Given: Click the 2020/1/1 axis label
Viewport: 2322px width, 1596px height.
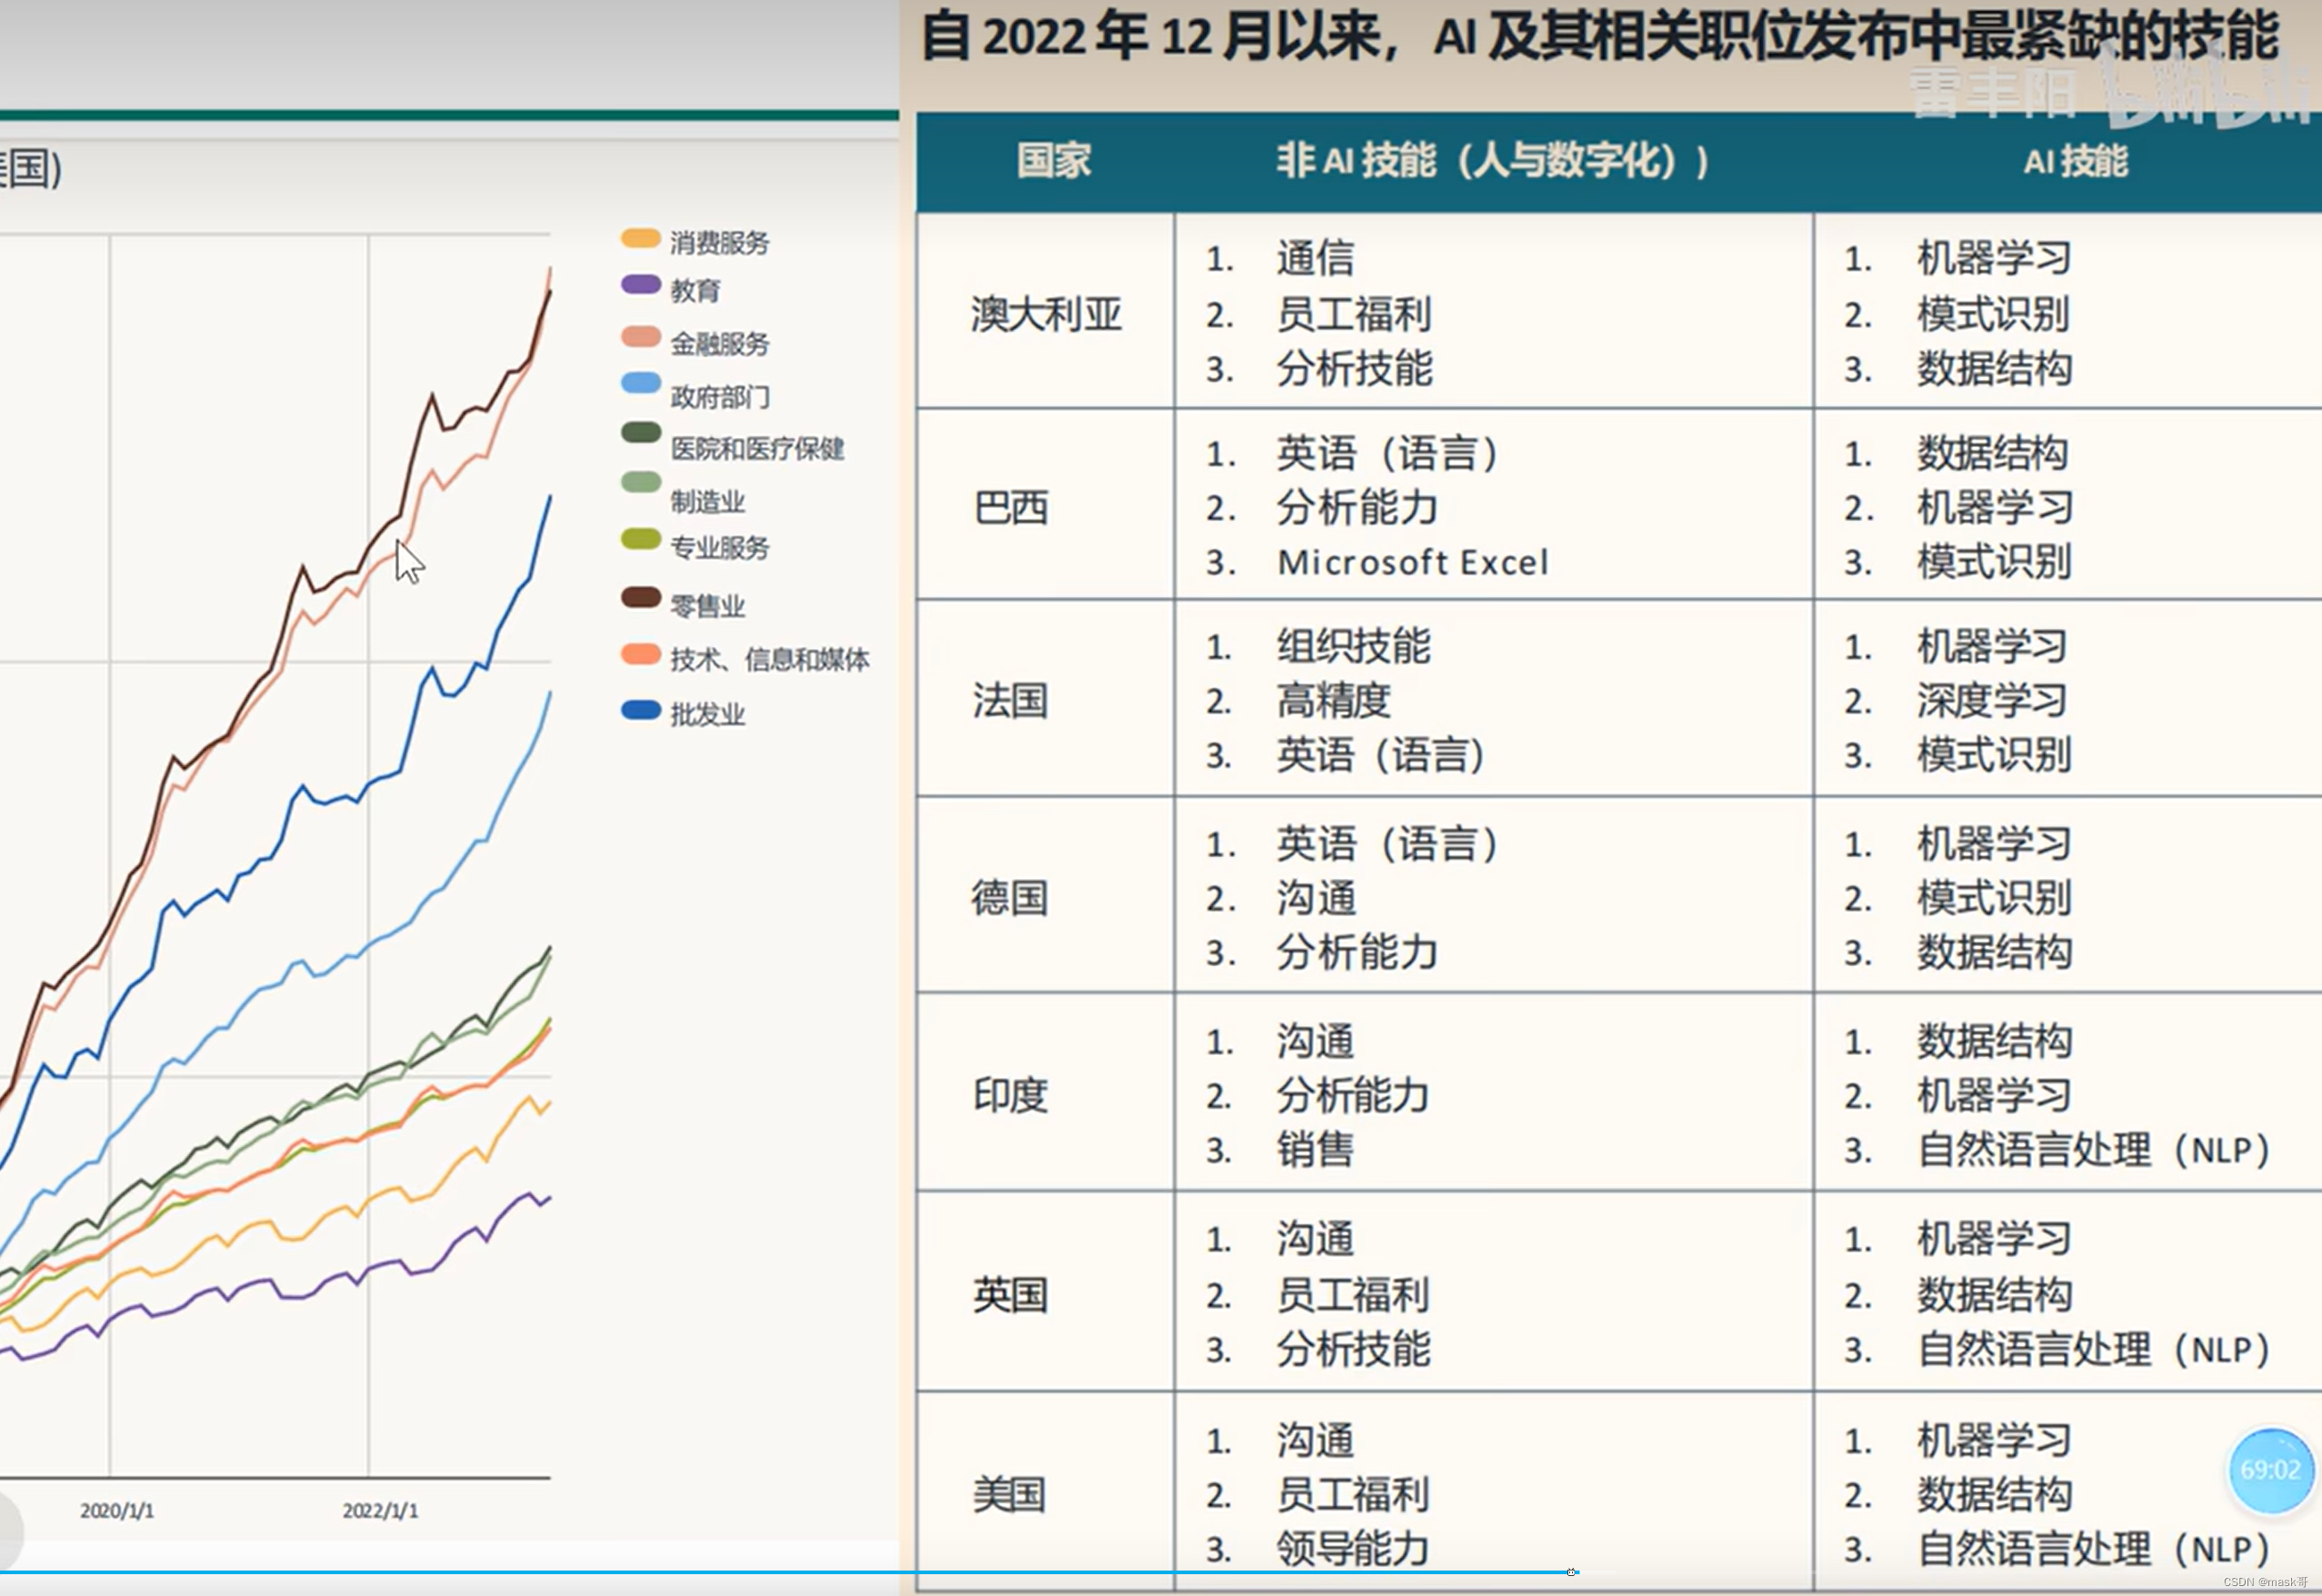Looking at the screenshot, I should tap(117, 1510).
